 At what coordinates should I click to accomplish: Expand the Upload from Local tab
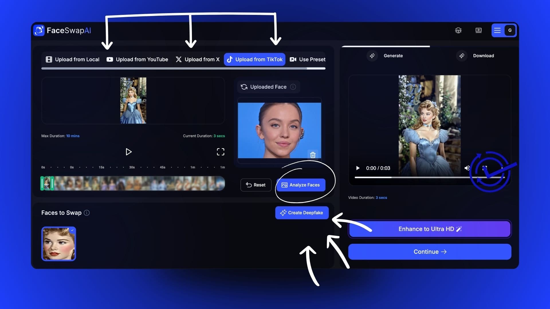(x=72, y=59)
